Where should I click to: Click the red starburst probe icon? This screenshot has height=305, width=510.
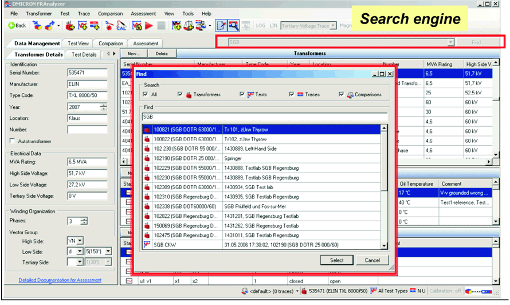[x=109, y=25]
